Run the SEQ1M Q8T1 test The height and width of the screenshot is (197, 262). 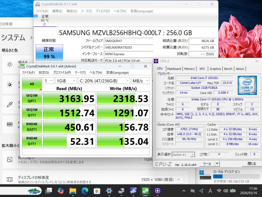(32, 98)
